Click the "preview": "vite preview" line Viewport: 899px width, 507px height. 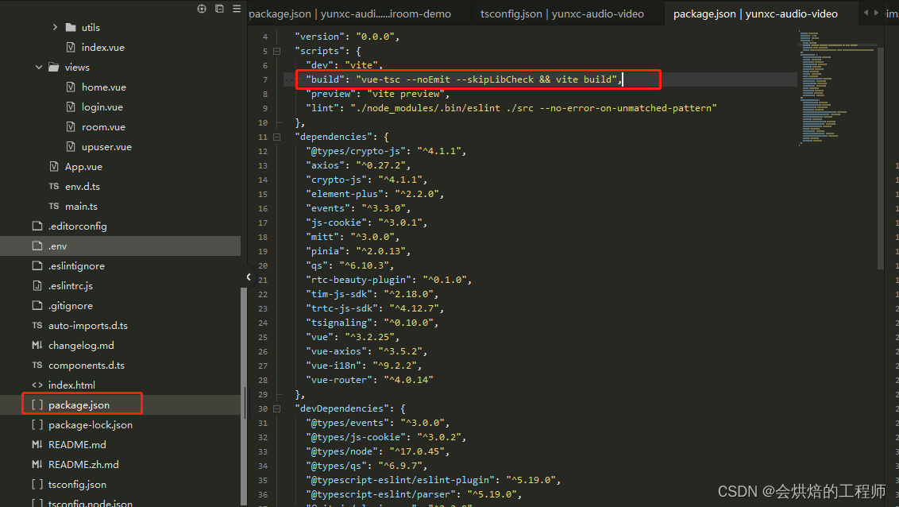(378, 94)
